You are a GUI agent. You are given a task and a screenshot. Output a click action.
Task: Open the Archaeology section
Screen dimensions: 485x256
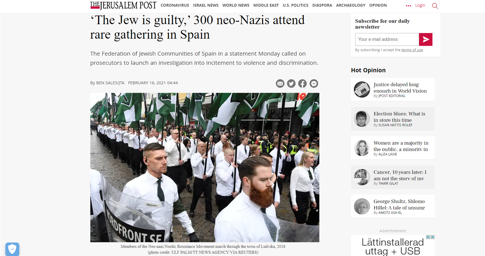(x=350, y=5)
